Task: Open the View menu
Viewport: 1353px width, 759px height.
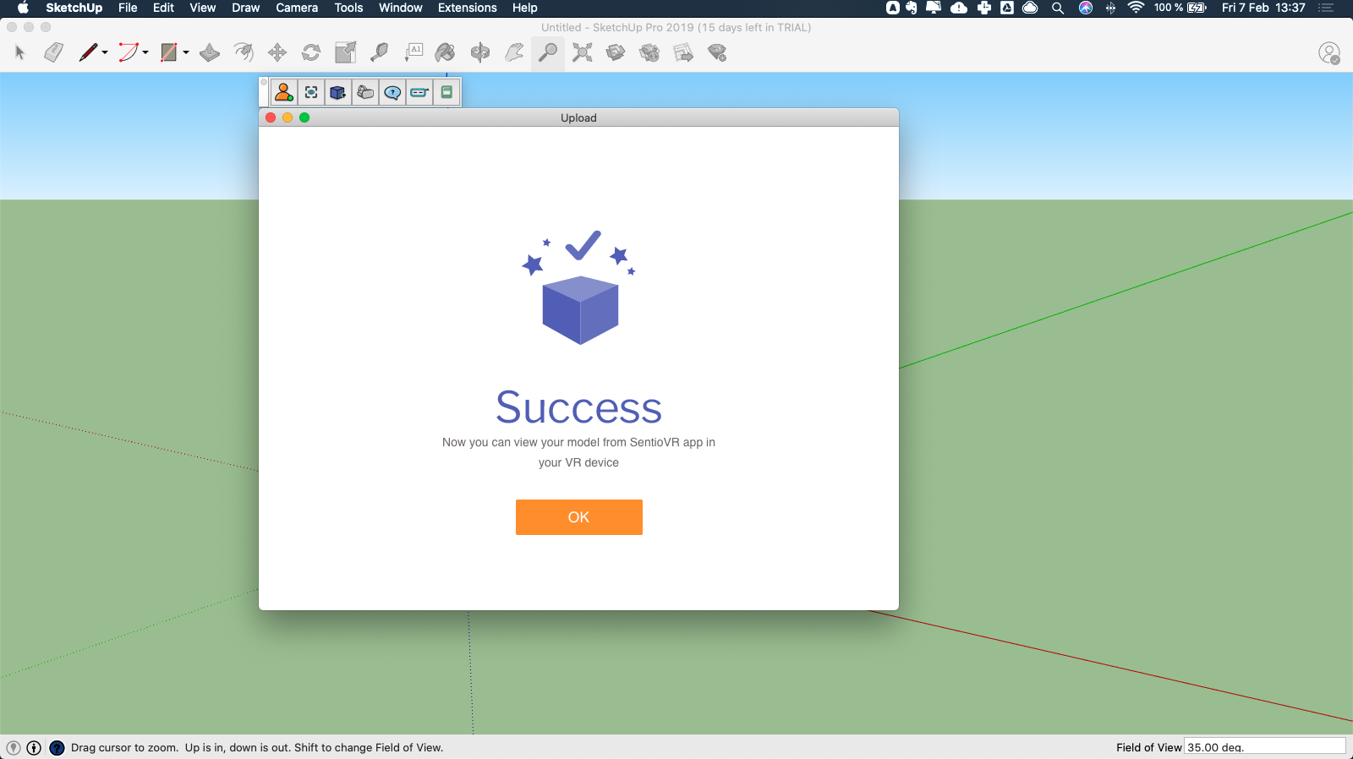Action: point(202,8)
